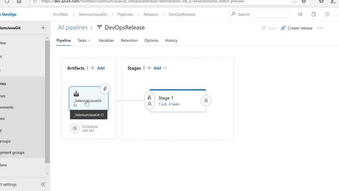
Task: Open the marketplace shopping bag icon
Action: [x=314, y=14]
